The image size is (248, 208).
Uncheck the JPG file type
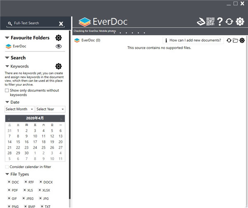[41, 198]
